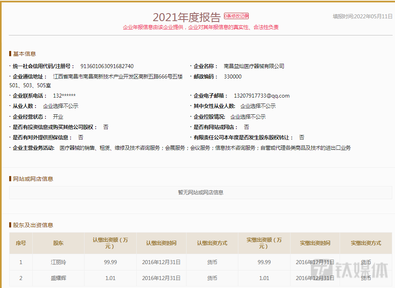Click the 填报时间 2022年05月11日 text

tap(362, 16)
